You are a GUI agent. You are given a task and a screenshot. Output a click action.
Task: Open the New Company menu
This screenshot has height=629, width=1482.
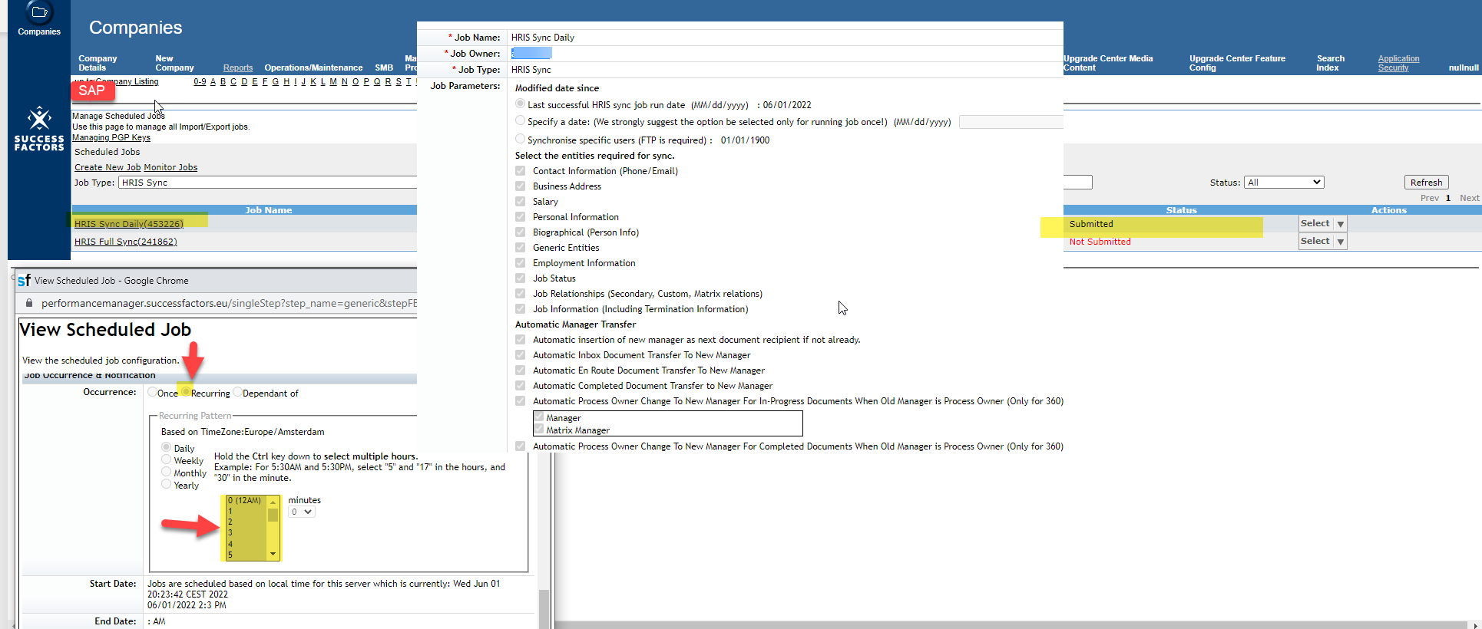174,63
